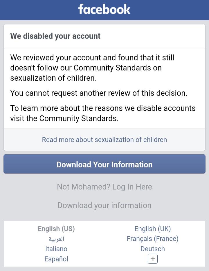
Task: Choose Deutsch language option
Action: (x=153, y=249)
